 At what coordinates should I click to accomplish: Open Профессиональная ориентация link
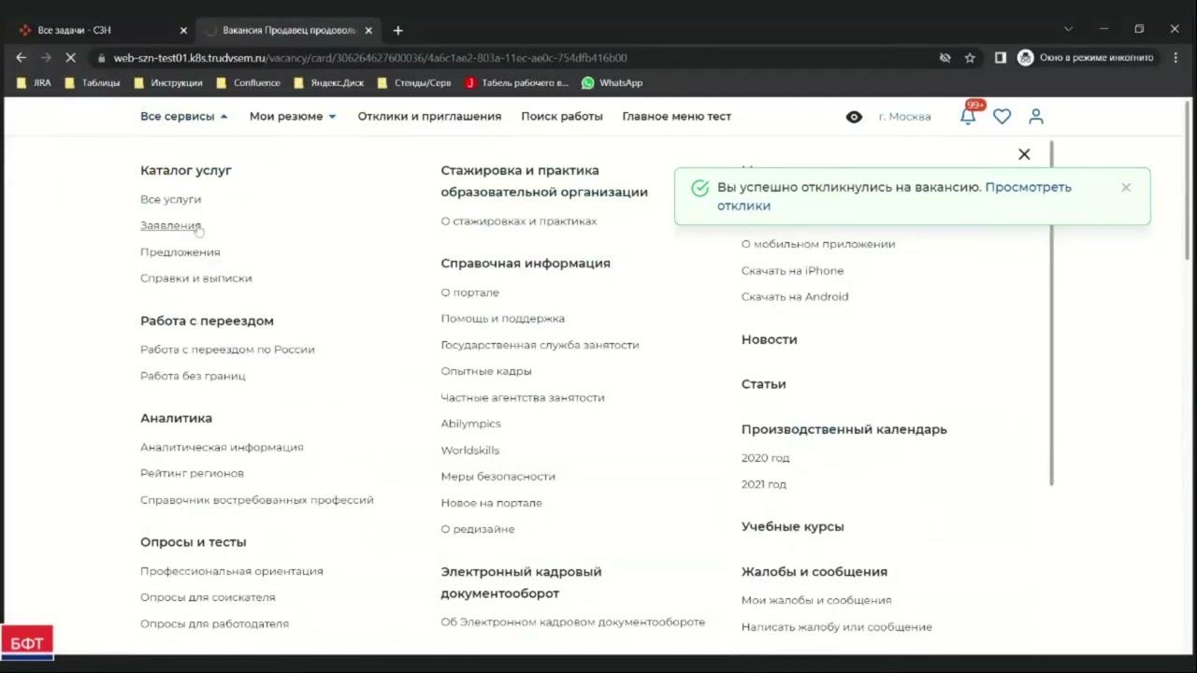pyautogui.click(x=232, y=570)
